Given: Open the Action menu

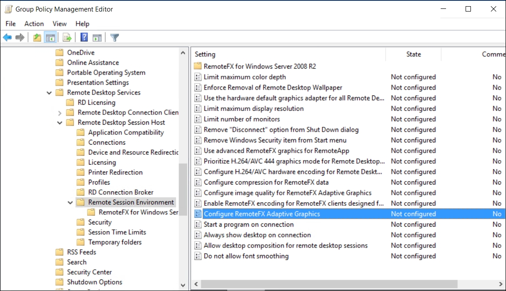Looking at the screenshot, I should [34, 24].
